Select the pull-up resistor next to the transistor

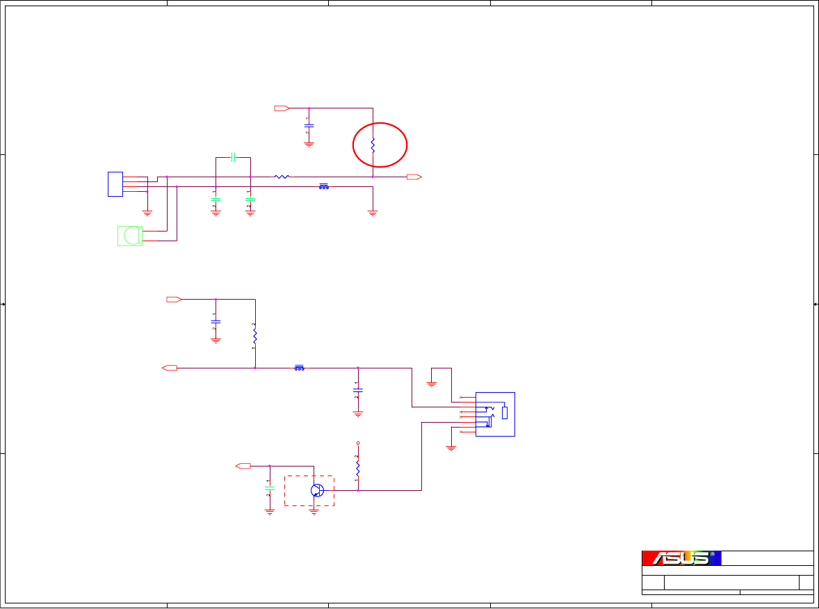pyautogui.click(x=358, y=467)
